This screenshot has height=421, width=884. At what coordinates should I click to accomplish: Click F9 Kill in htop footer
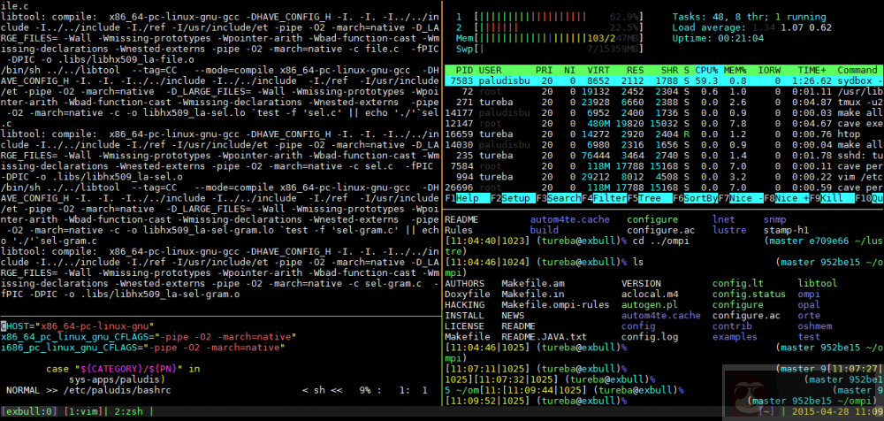pos(832,199)
